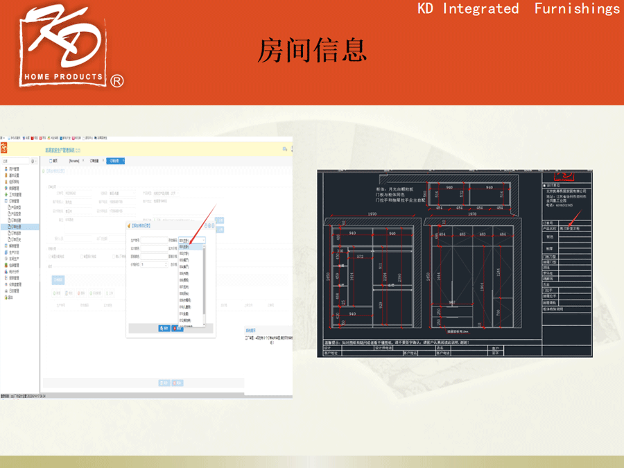
Task: Click the top-right header icon in app
Action: (284, 149)
